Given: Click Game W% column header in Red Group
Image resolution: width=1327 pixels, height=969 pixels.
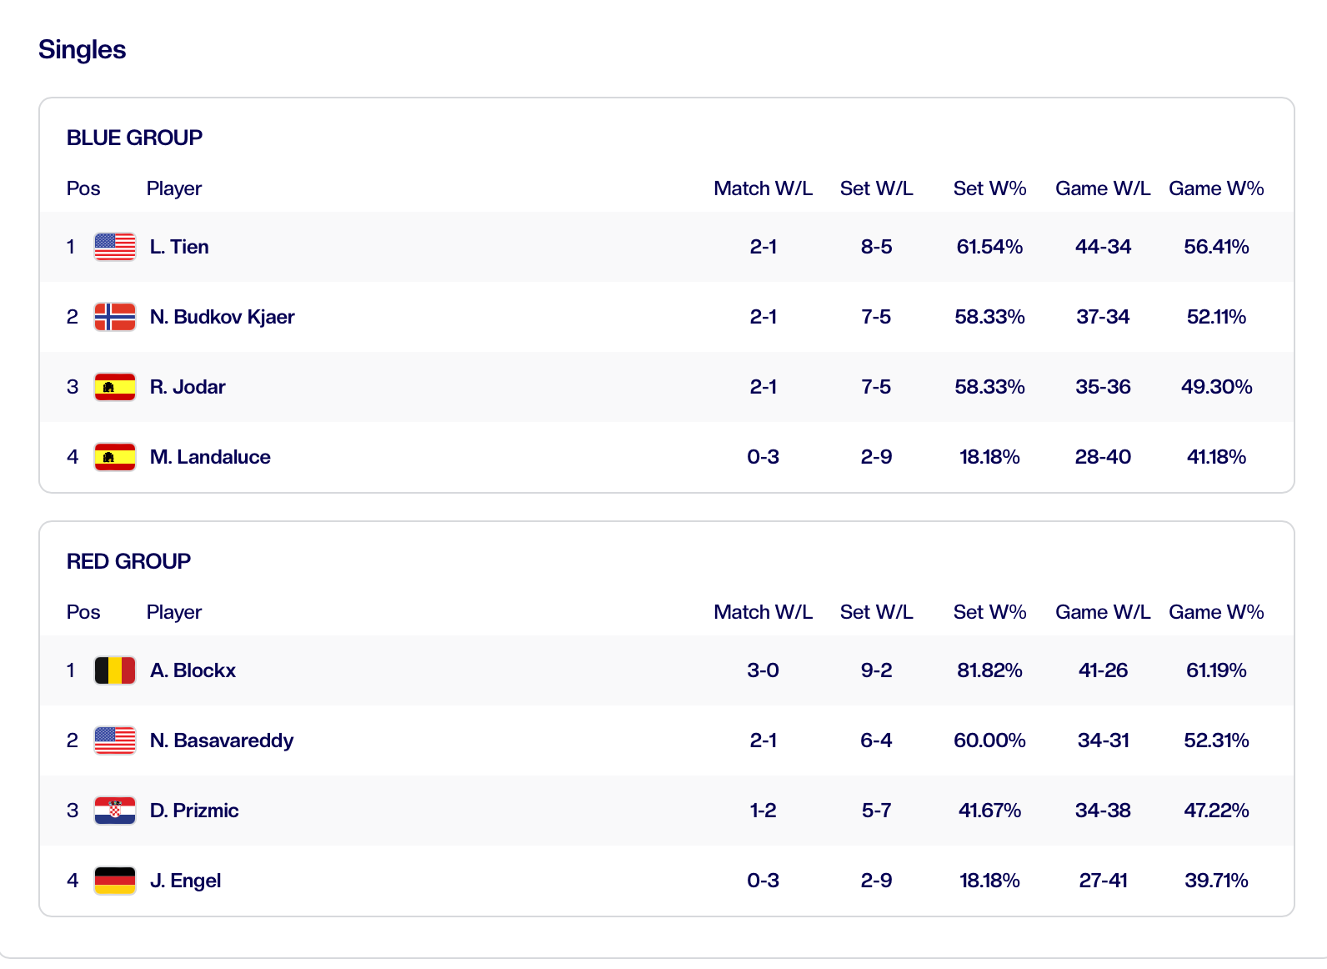Looking at the screenshot, I should 1216,612.
